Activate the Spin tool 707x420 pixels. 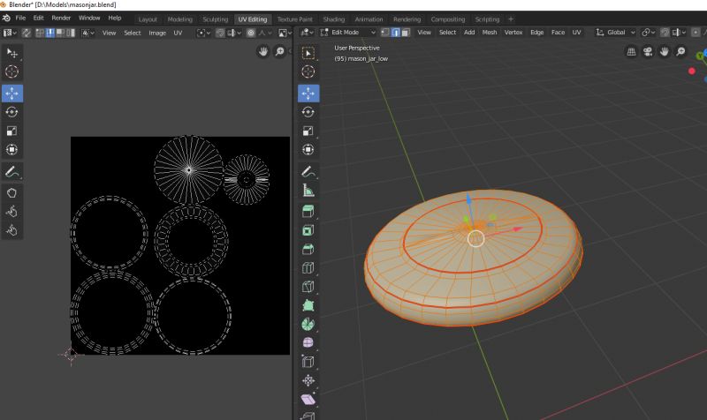tap(308, 324)
